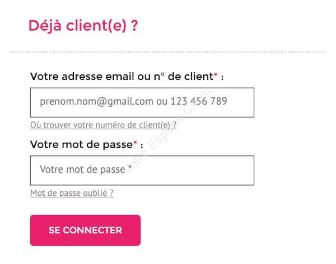
Task: Click the word "CONNECTER" on the login button
Action: pos(92,230)
